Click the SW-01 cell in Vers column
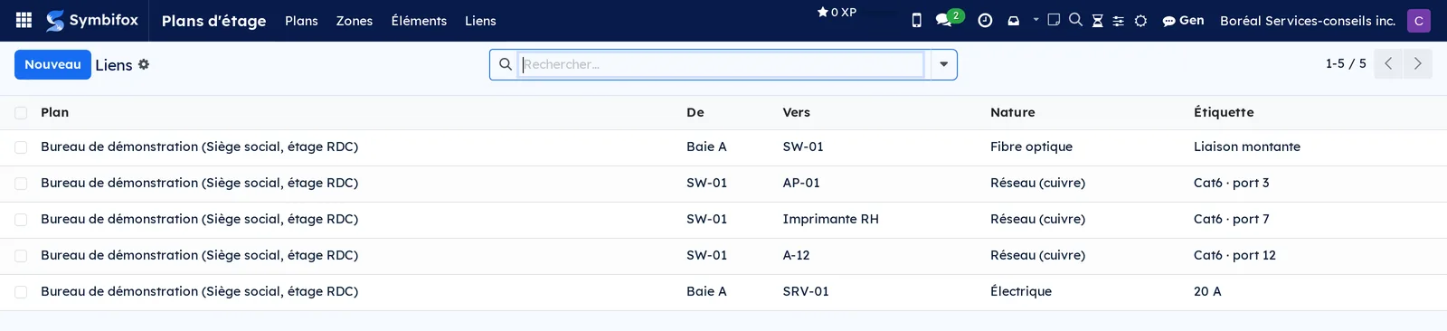This screenshot has height=331, width=1447. pos(803,147)
